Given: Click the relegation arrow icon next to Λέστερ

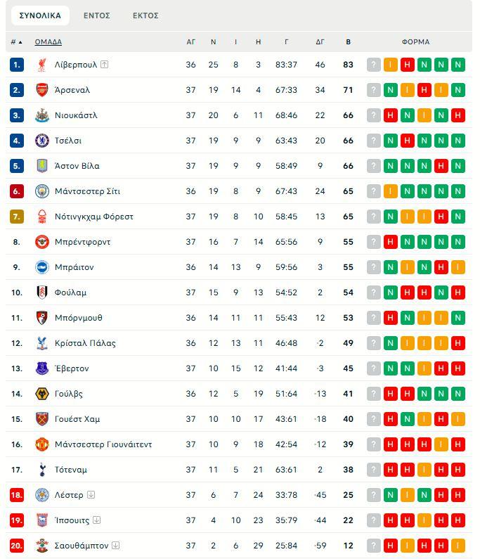Looking at the screenshot, I should tap(91, 495).
